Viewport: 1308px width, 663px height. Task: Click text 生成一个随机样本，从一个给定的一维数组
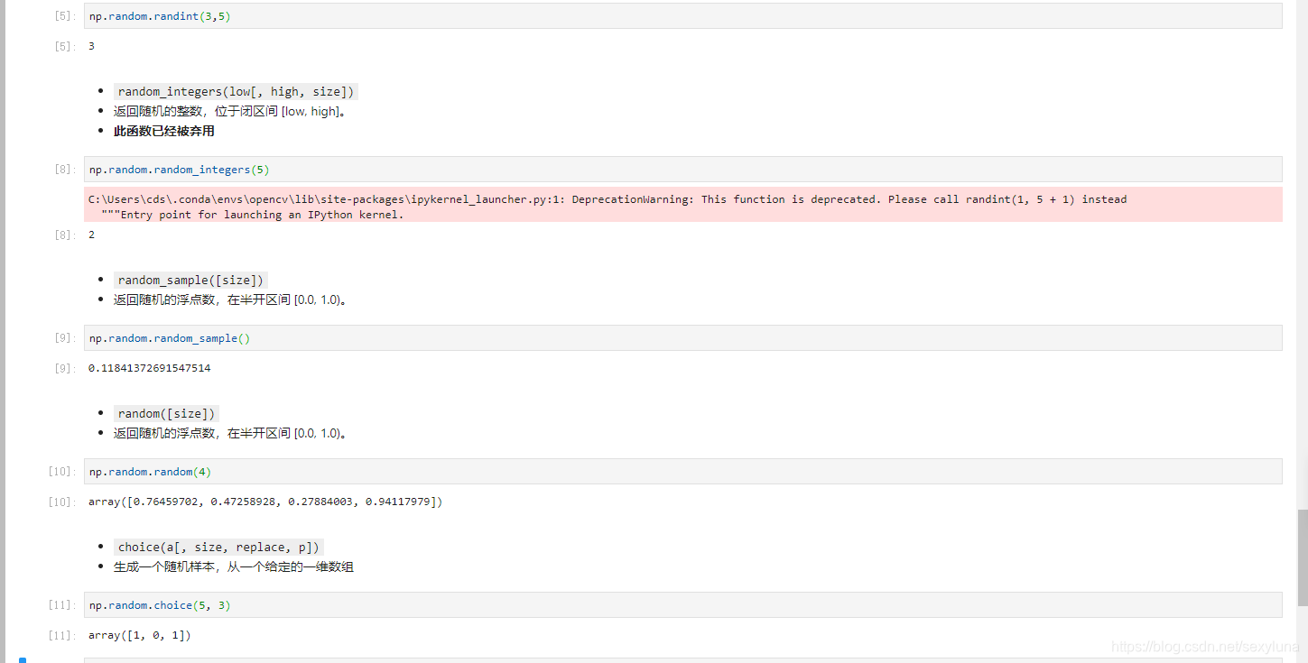coord(234,567)
